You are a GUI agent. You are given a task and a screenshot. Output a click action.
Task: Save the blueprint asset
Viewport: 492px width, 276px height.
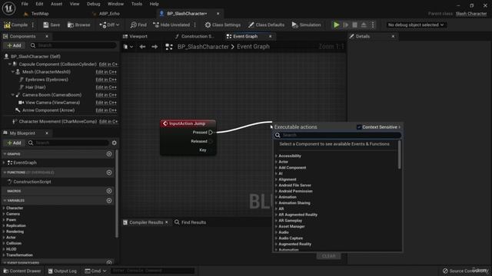52,25
